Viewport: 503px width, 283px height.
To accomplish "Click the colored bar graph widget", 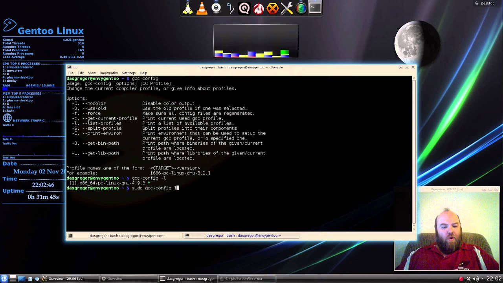I will 256,41.
